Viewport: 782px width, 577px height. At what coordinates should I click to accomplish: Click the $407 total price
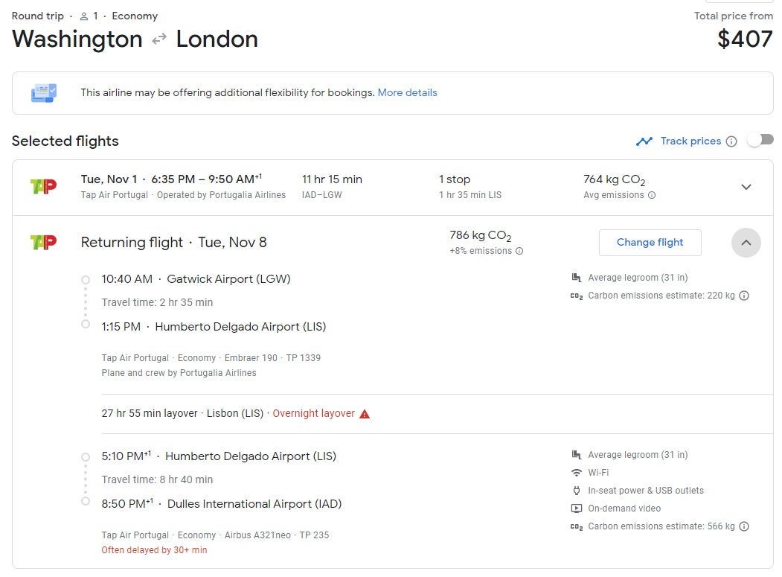[745, 39]
